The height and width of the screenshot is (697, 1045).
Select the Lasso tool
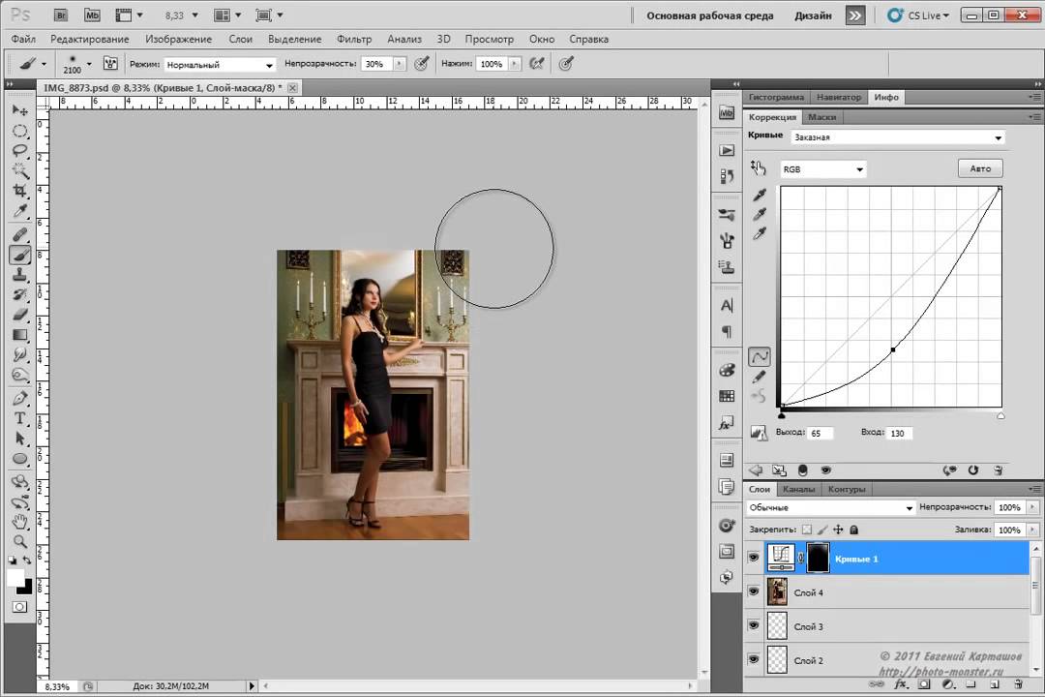(x=19, y=150)
